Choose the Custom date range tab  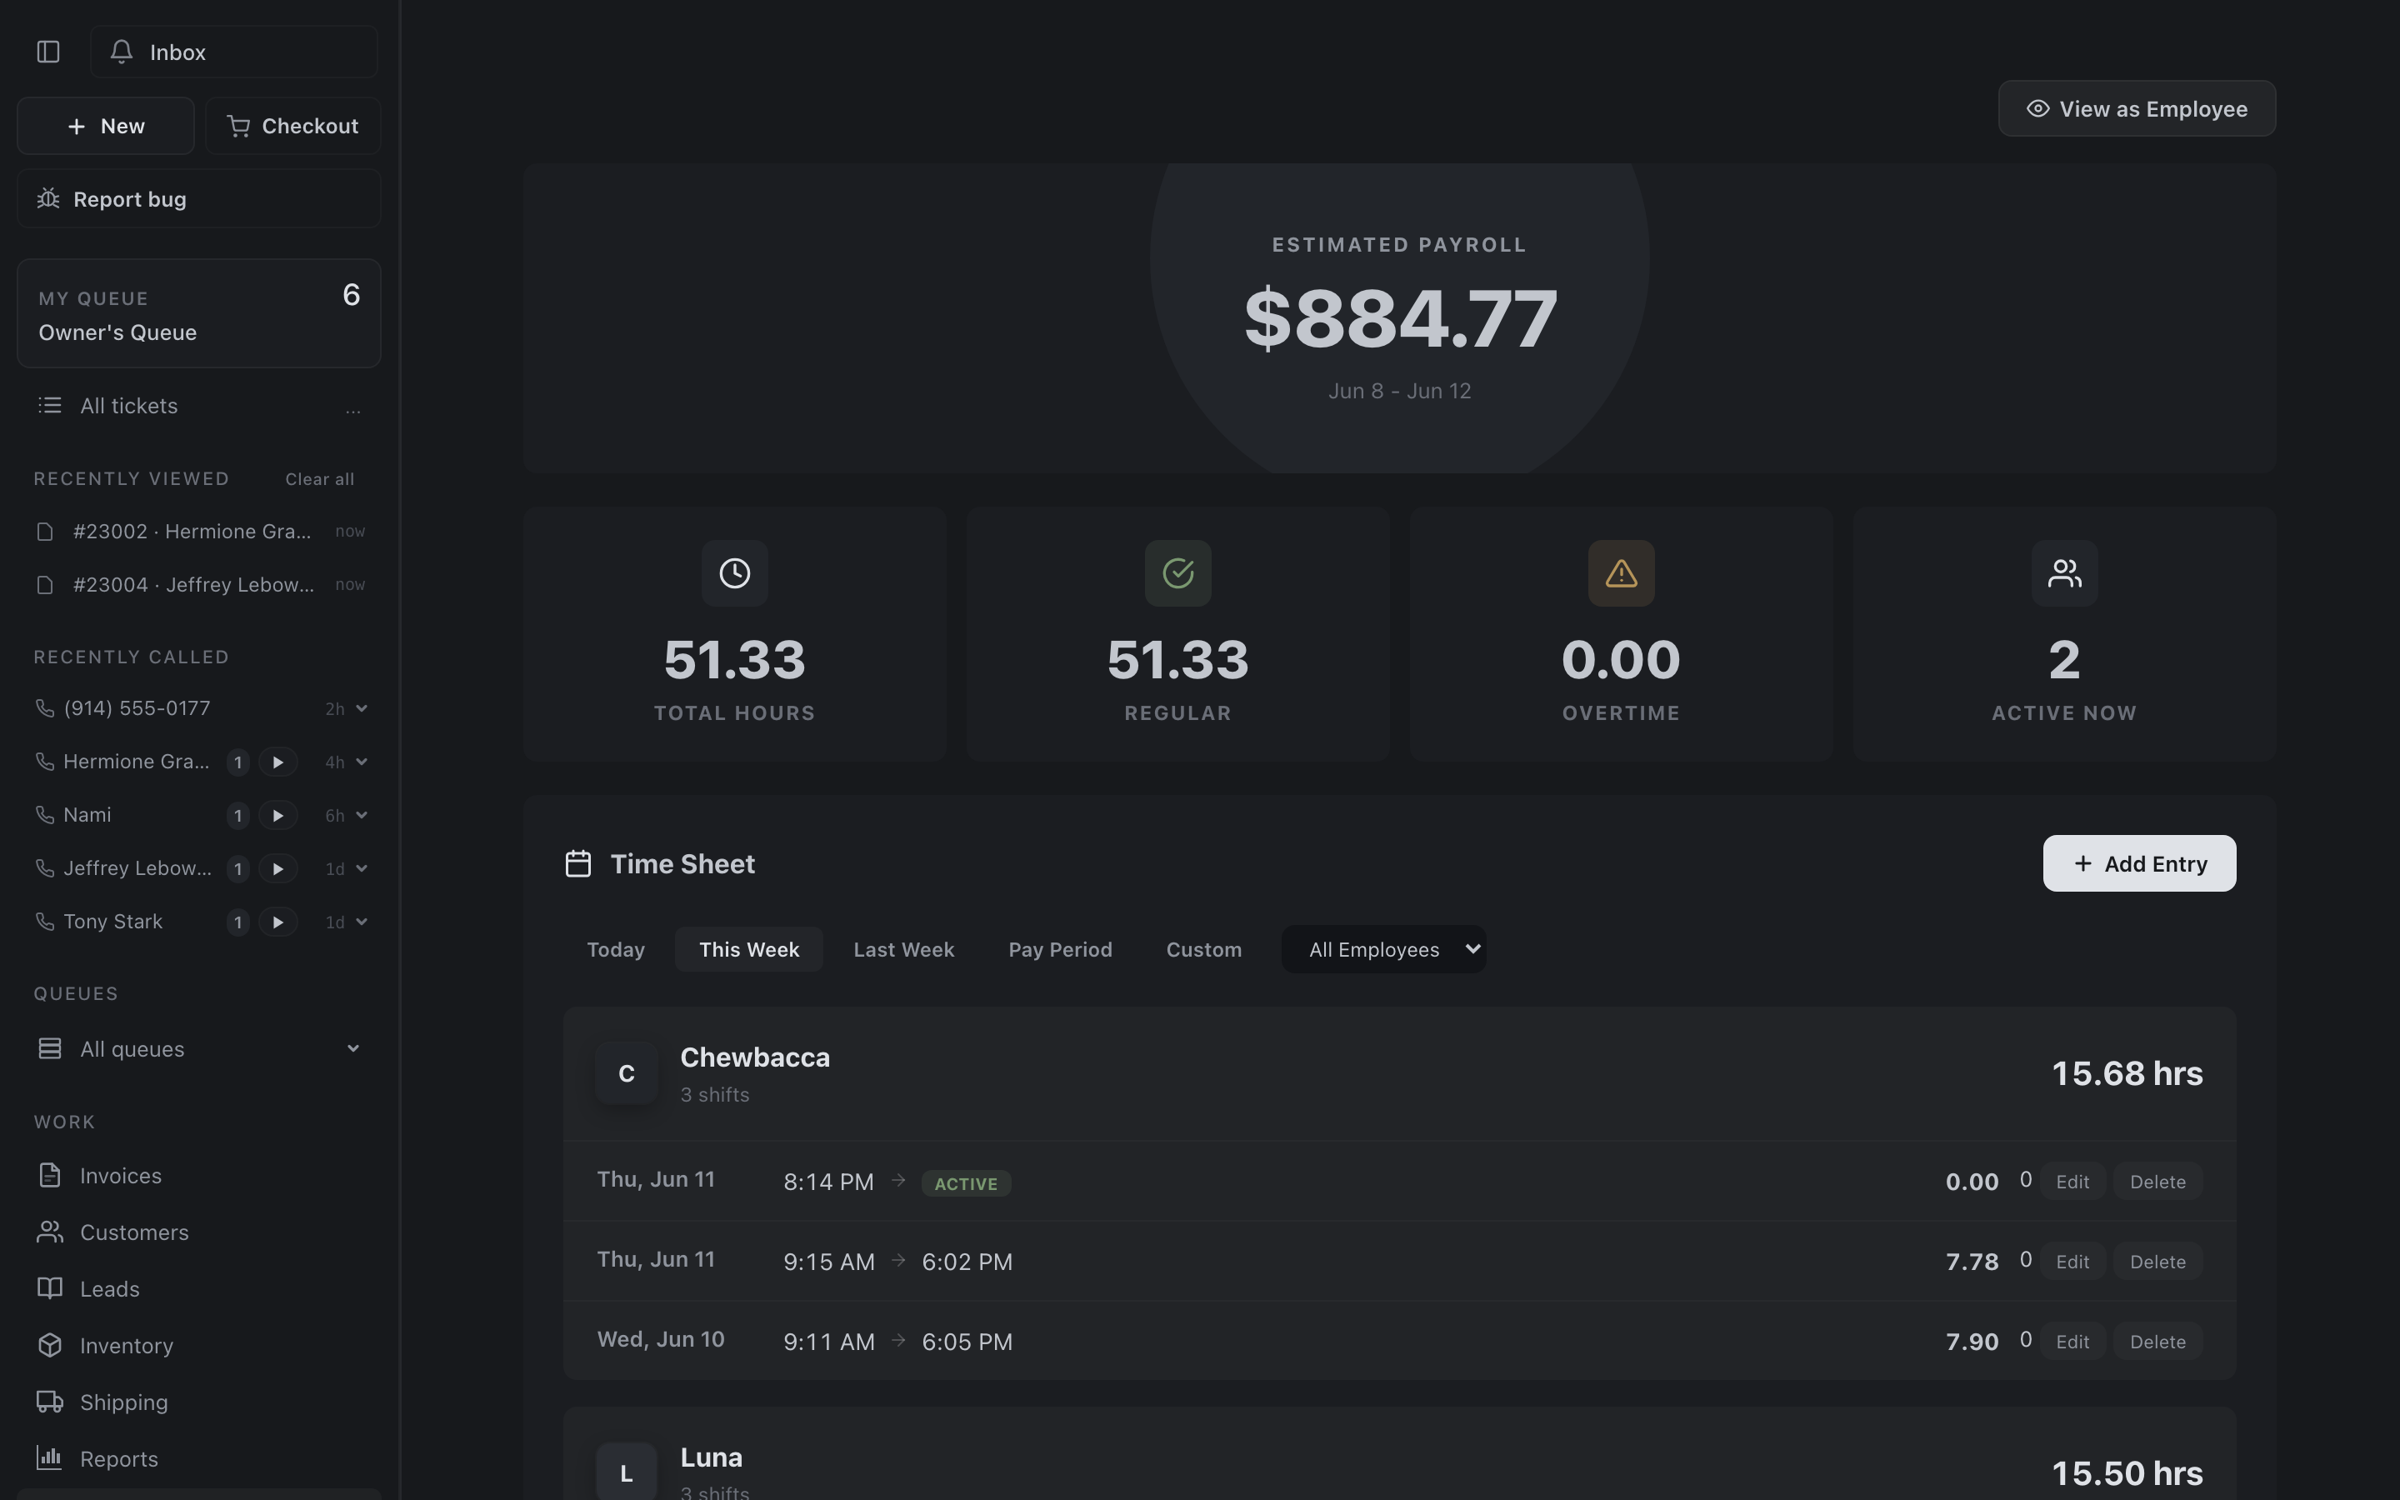(1204, 949)
